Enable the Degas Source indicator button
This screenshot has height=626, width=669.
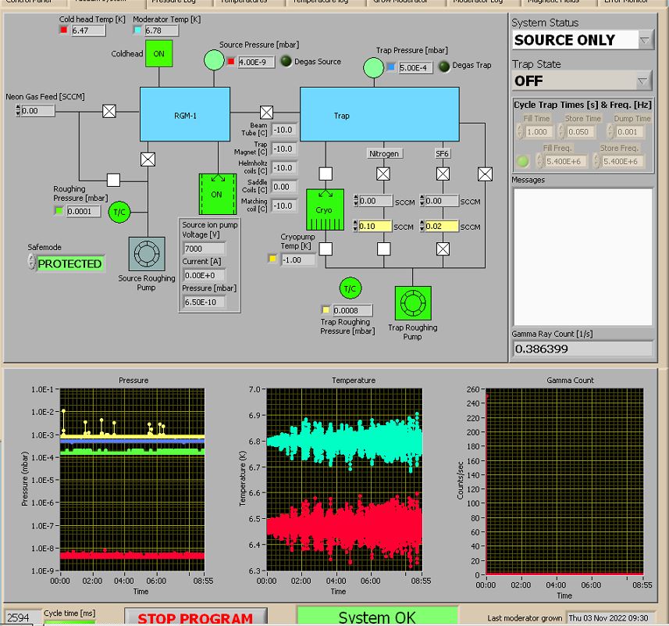(x=286, y=62)
